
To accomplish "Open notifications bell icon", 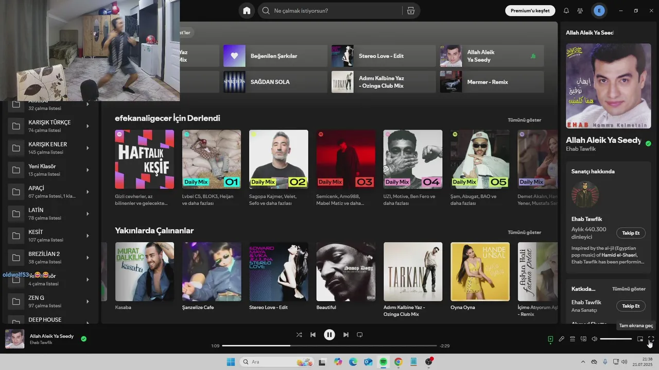I will [566, 11].
